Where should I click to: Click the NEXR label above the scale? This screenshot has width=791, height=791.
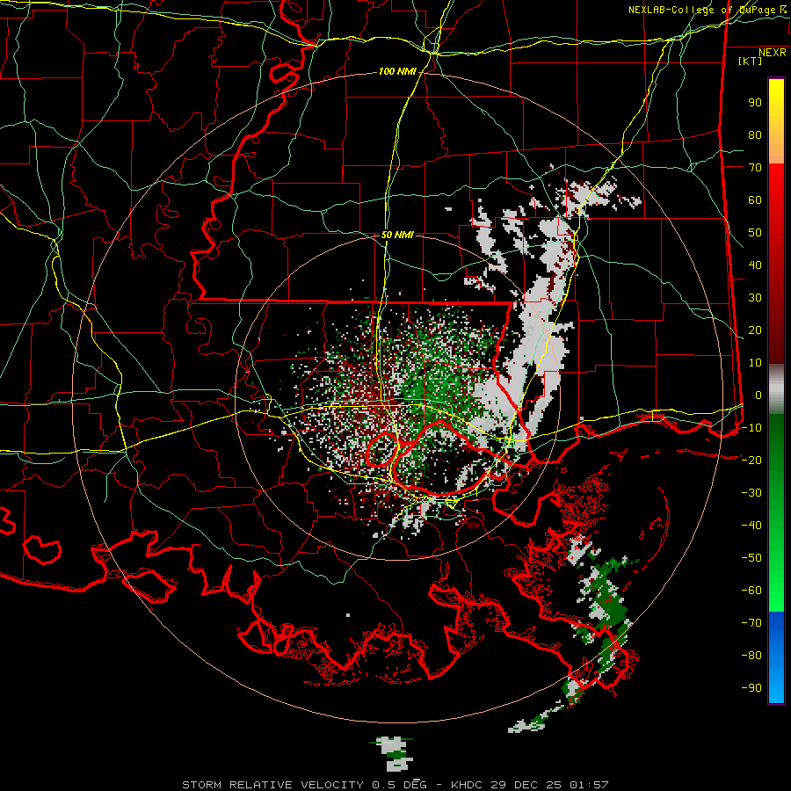coord(773,53)
